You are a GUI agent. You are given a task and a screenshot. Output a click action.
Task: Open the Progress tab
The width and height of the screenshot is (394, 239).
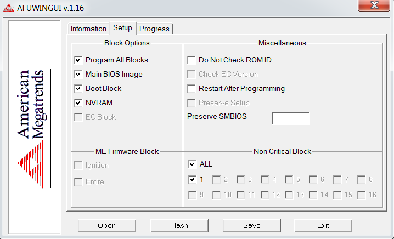tap(155, 29)
